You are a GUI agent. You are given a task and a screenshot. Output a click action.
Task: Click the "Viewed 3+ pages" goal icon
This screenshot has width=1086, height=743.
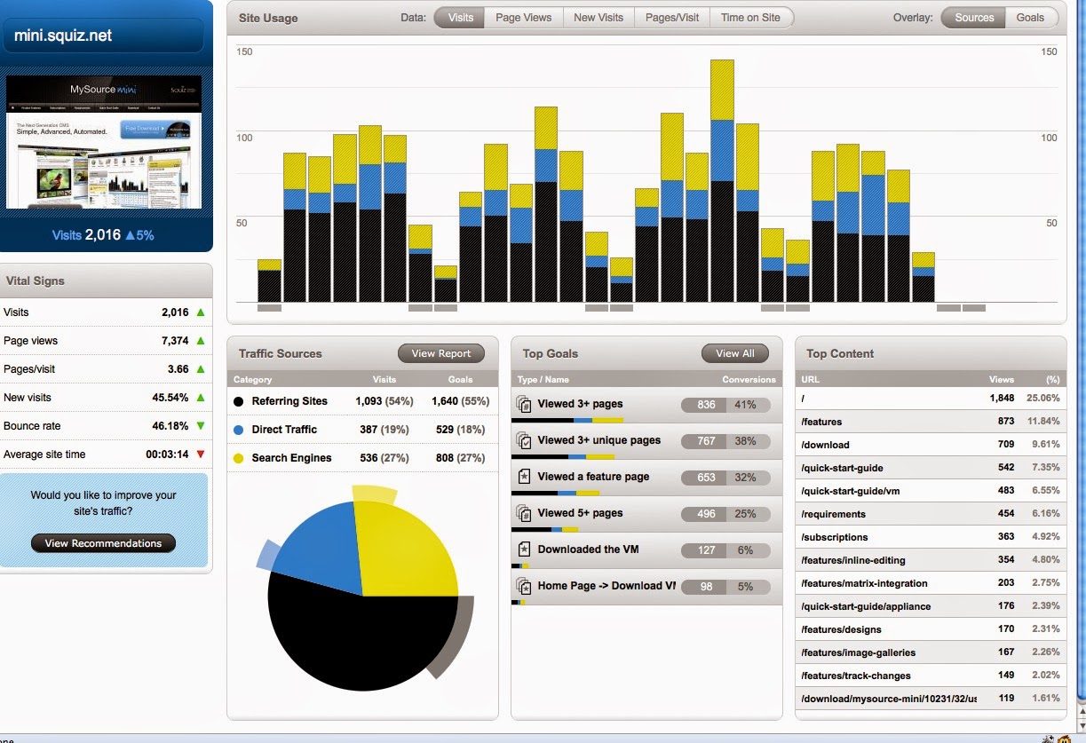523,404
